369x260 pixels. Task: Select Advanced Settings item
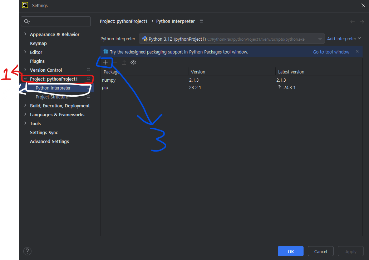[49, 142]
